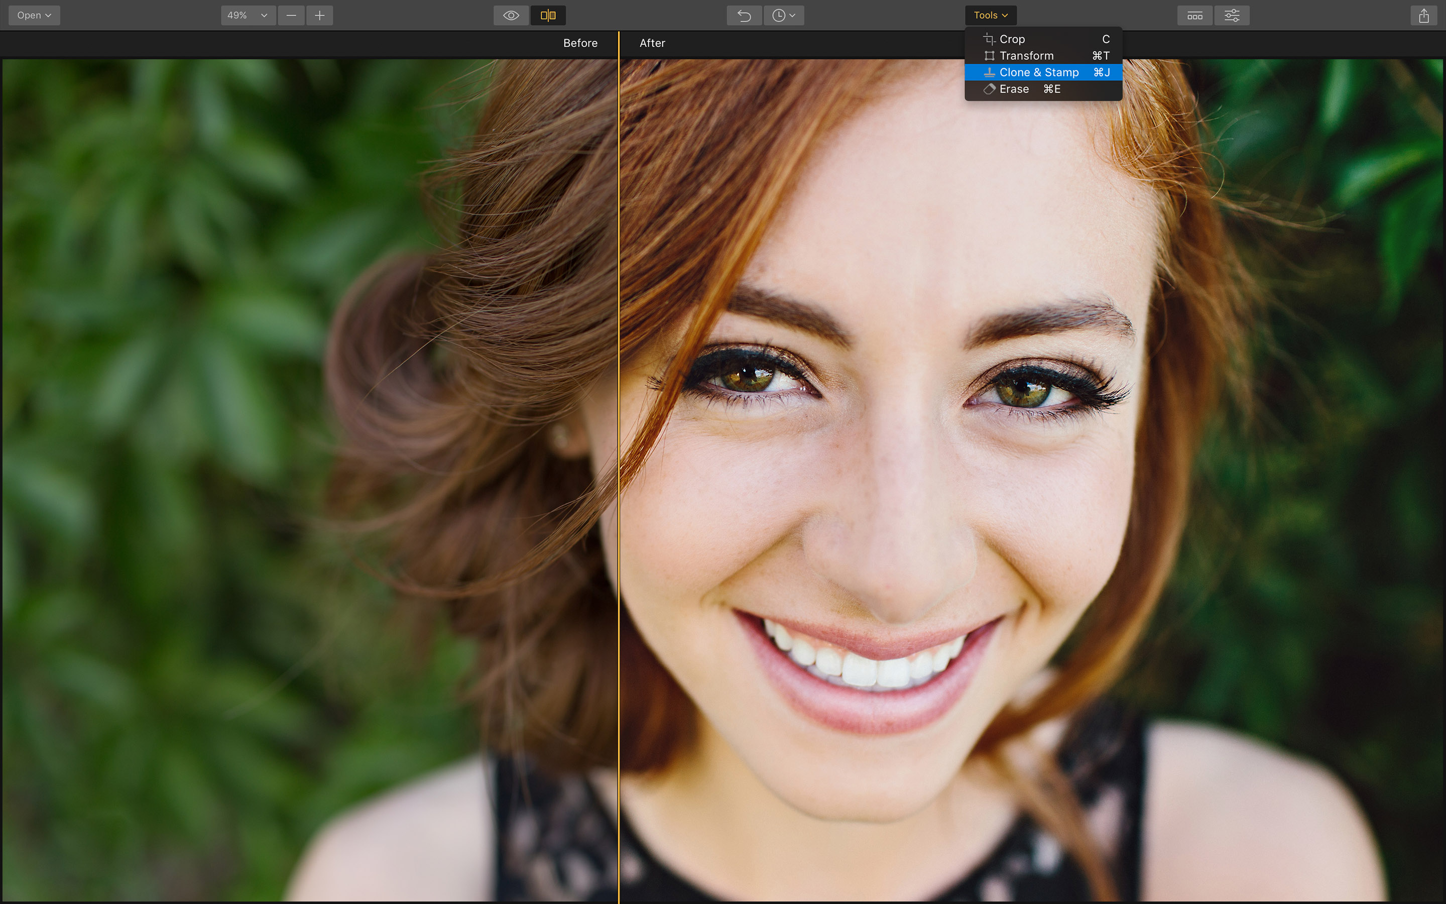Open the share export icon
1446x904 pixels.
pos(1423,16)
